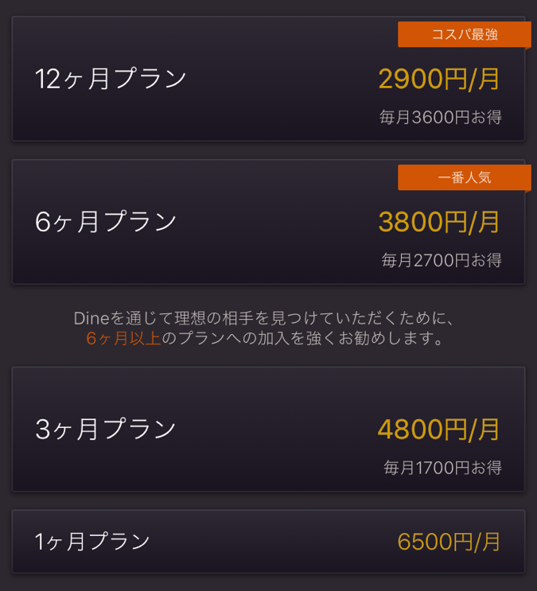Click the 3800円/月 price
537x591 pixels.
click(x=439, y=222)
